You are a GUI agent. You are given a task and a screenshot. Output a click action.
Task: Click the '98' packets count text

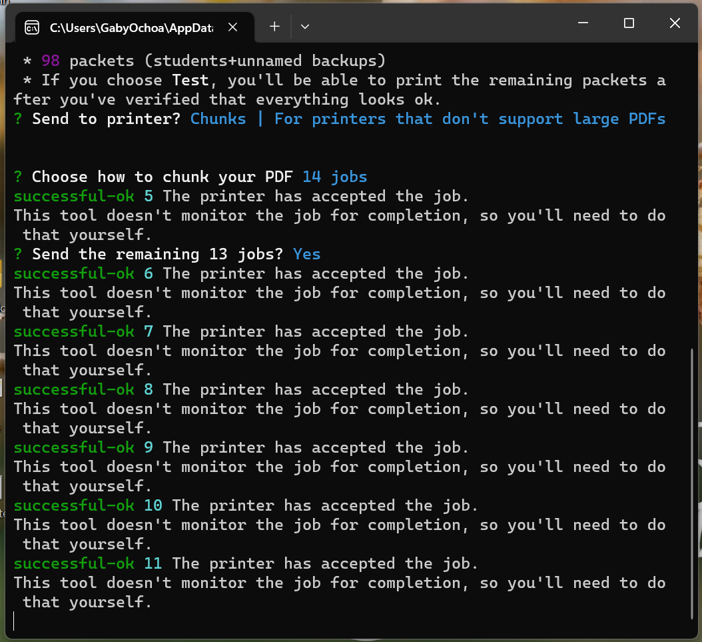pos(51,61)
